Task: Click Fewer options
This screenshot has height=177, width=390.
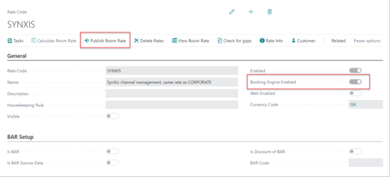Action: click(367, 41)
